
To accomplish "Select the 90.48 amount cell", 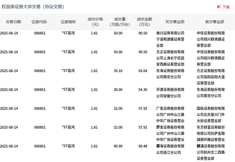I will (x=143, y=146).
